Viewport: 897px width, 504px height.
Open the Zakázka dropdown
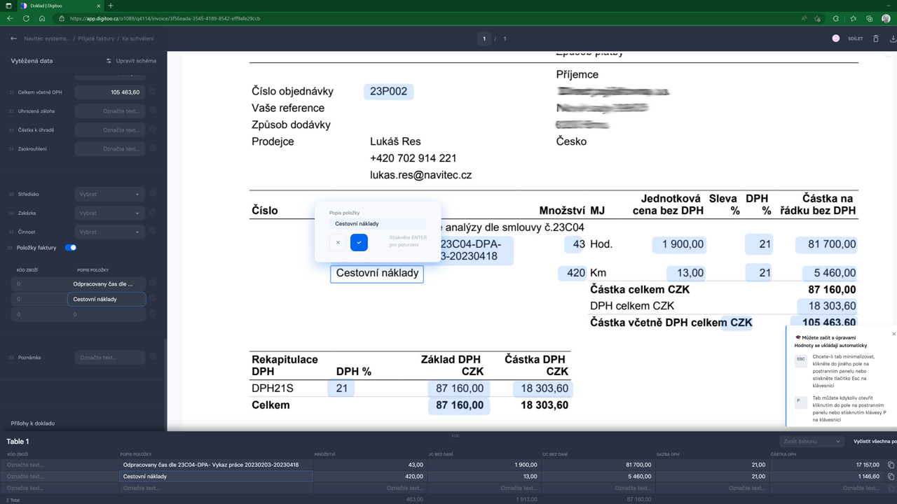[x=109, y=213]
